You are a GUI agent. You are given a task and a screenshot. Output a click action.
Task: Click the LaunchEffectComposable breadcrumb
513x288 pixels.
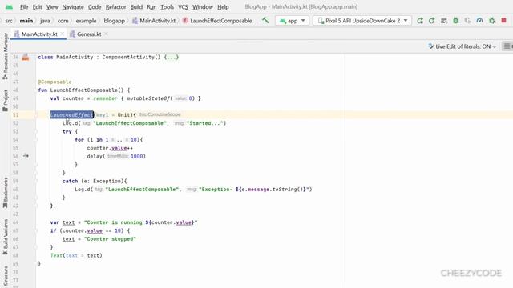pos(217,21)
